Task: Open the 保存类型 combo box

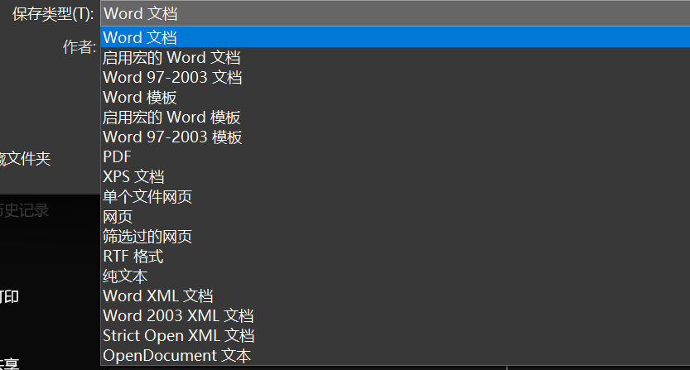Action: [x=395, y=13]
